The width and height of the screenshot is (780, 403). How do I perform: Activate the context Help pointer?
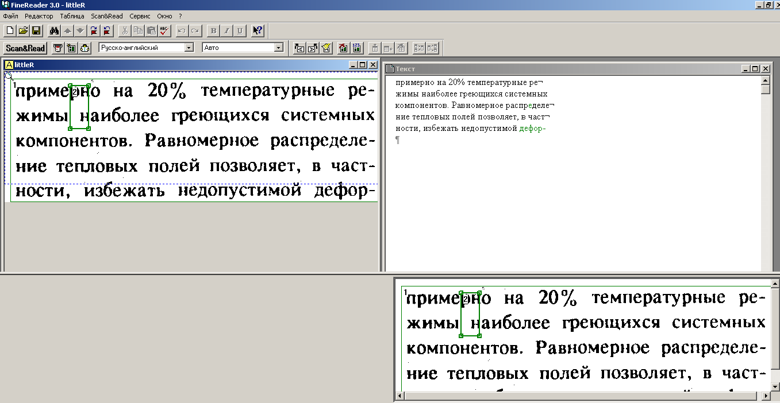pyautogui.click(x=256, y=30)
